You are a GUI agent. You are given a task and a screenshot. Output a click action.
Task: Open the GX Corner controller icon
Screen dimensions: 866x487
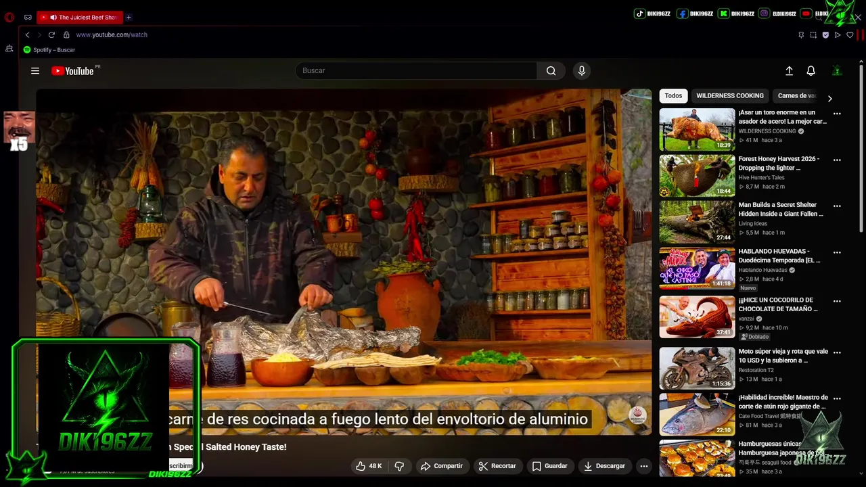pos(28,18)
